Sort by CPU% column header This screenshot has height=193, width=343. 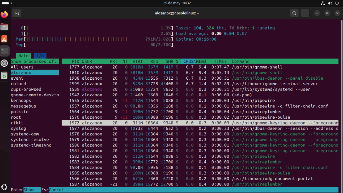(189, 62)
